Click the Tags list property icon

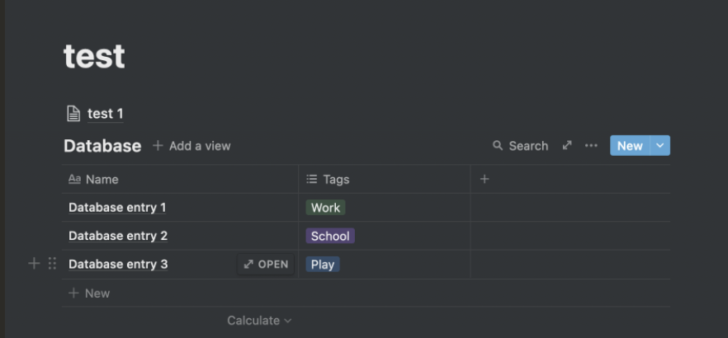[x=312, y=179]
